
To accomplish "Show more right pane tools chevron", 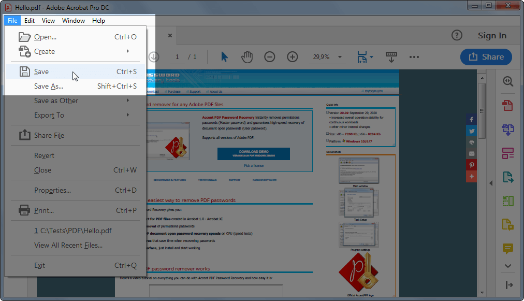I will (508, 266).
